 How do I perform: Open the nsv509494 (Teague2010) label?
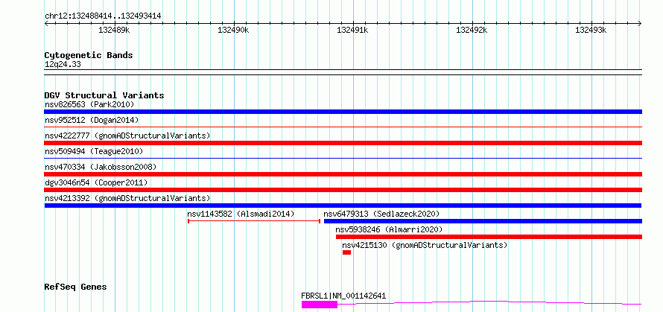tap(93, 151)
